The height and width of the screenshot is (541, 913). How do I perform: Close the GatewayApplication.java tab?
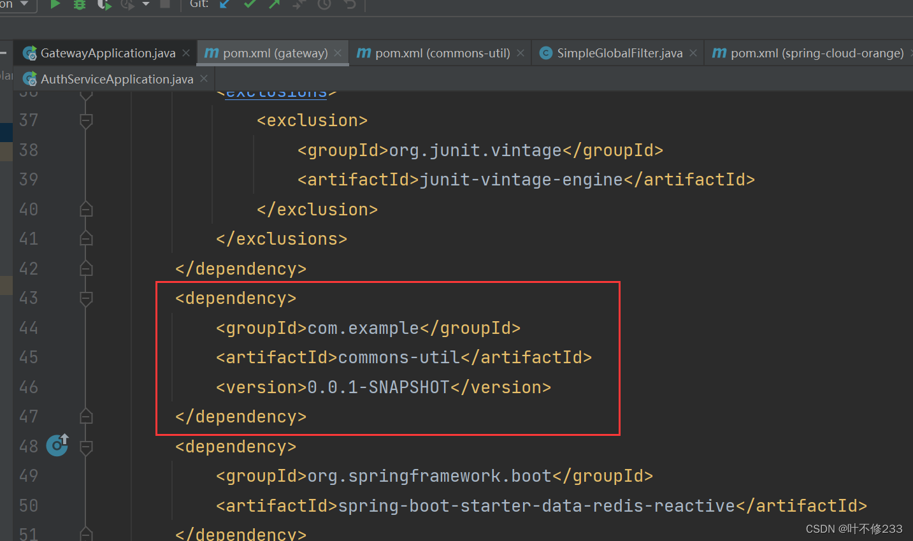tap(186, 53)
